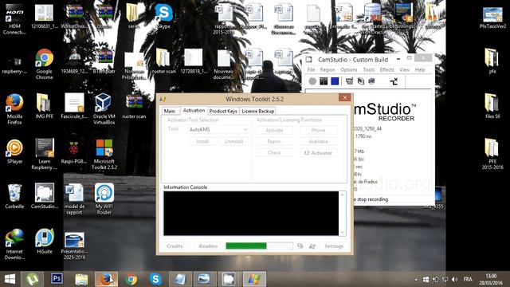
Task: Open the Corbeille recycle bin
Action: pyautogui.click(x=14, y=196)
